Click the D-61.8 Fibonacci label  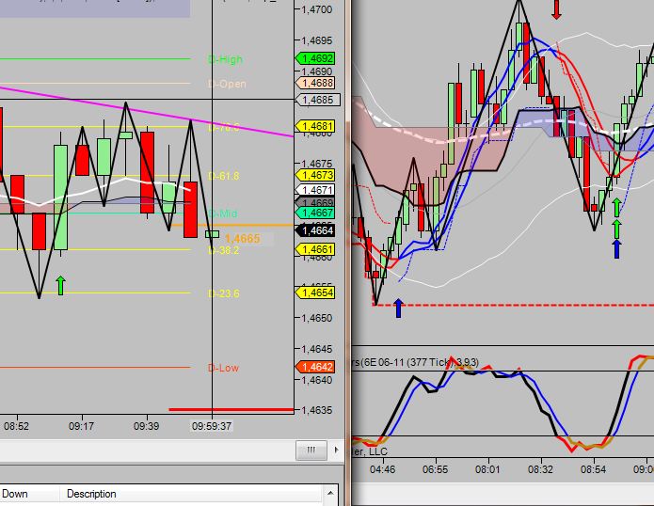point(224,176)
